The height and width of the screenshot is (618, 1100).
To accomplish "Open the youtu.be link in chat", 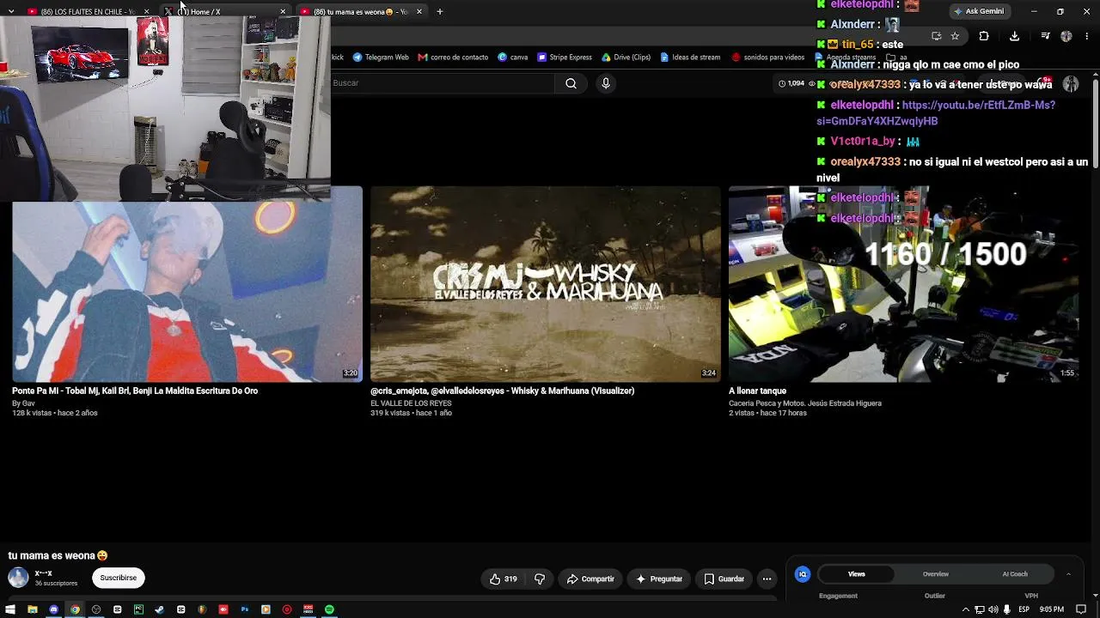I will 936,113.
